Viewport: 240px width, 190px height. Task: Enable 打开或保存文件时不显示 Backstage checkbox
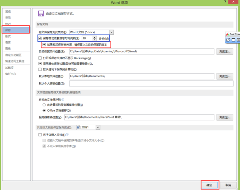tap(40, 58)
